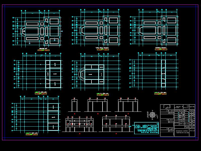Screen dimensions: 201x151
Task: Select the elevation label letter C
Action: point(128,114)
